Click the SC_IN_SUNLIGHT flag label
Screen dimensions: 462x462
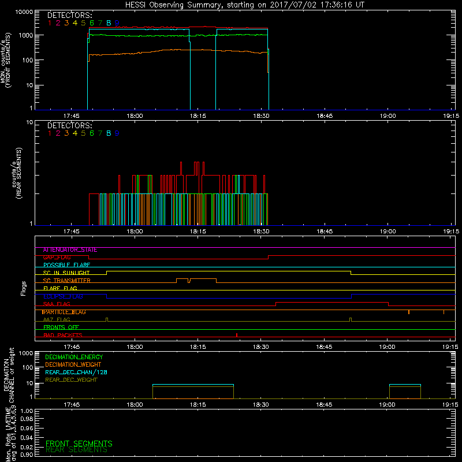(x=66, y=273)
